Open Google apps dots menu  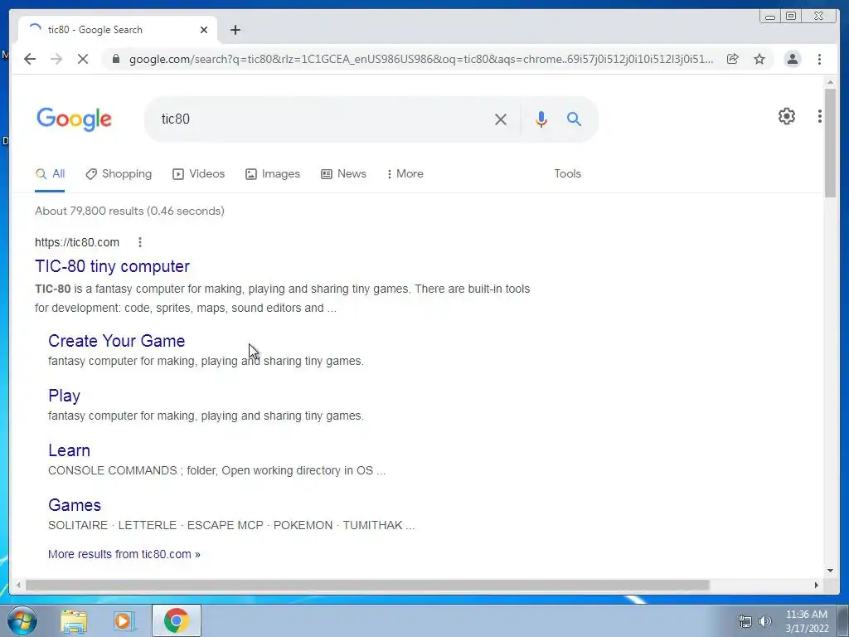(x=820, y=116)
